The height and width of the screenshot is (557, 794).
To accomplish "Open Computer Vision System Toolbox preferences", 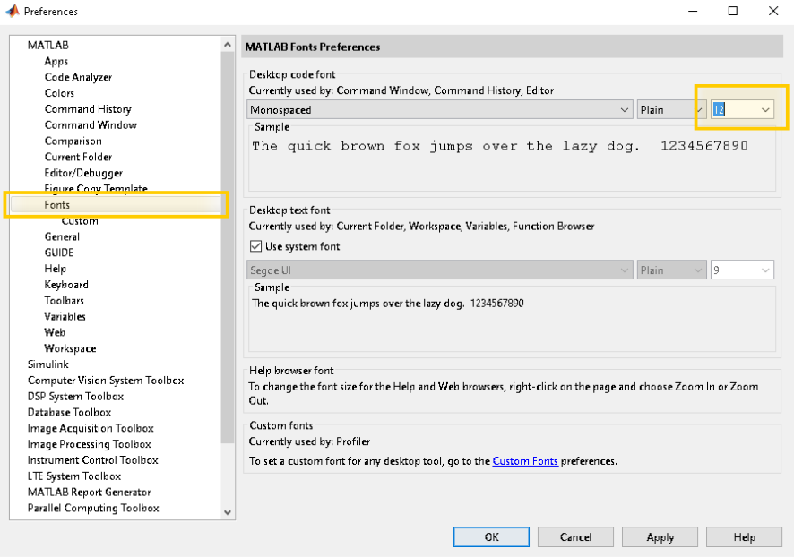I will tap(106, 381).
